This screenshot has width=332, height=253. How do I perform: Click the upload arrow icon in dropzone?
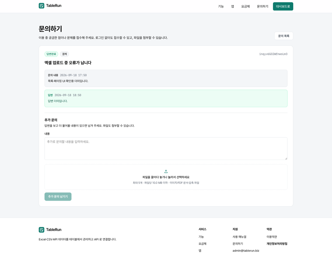click(166, 171)
